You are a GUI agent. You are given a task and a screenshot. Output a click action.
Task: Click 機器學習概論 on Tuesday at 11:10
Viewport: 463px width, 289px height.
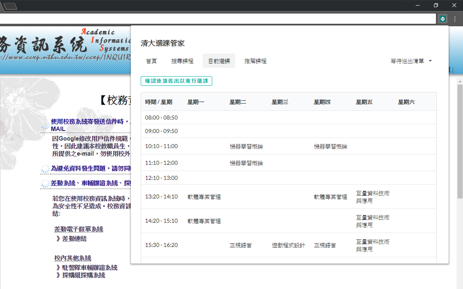tap(246, 163)
